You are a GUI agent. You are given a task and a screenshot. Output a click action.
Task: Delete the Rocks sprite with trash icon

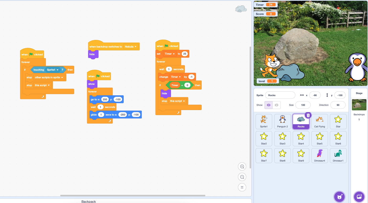[308, 115]
